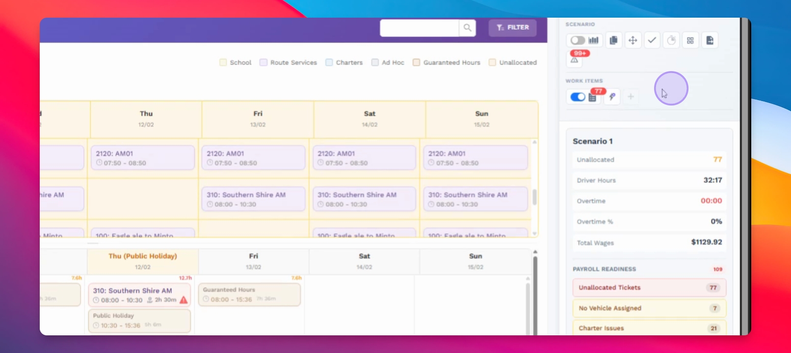Click the Payroll Readiness 109 badge
Image resolution: width=791 pixels, height=353 pixels.
click(717, 269)
